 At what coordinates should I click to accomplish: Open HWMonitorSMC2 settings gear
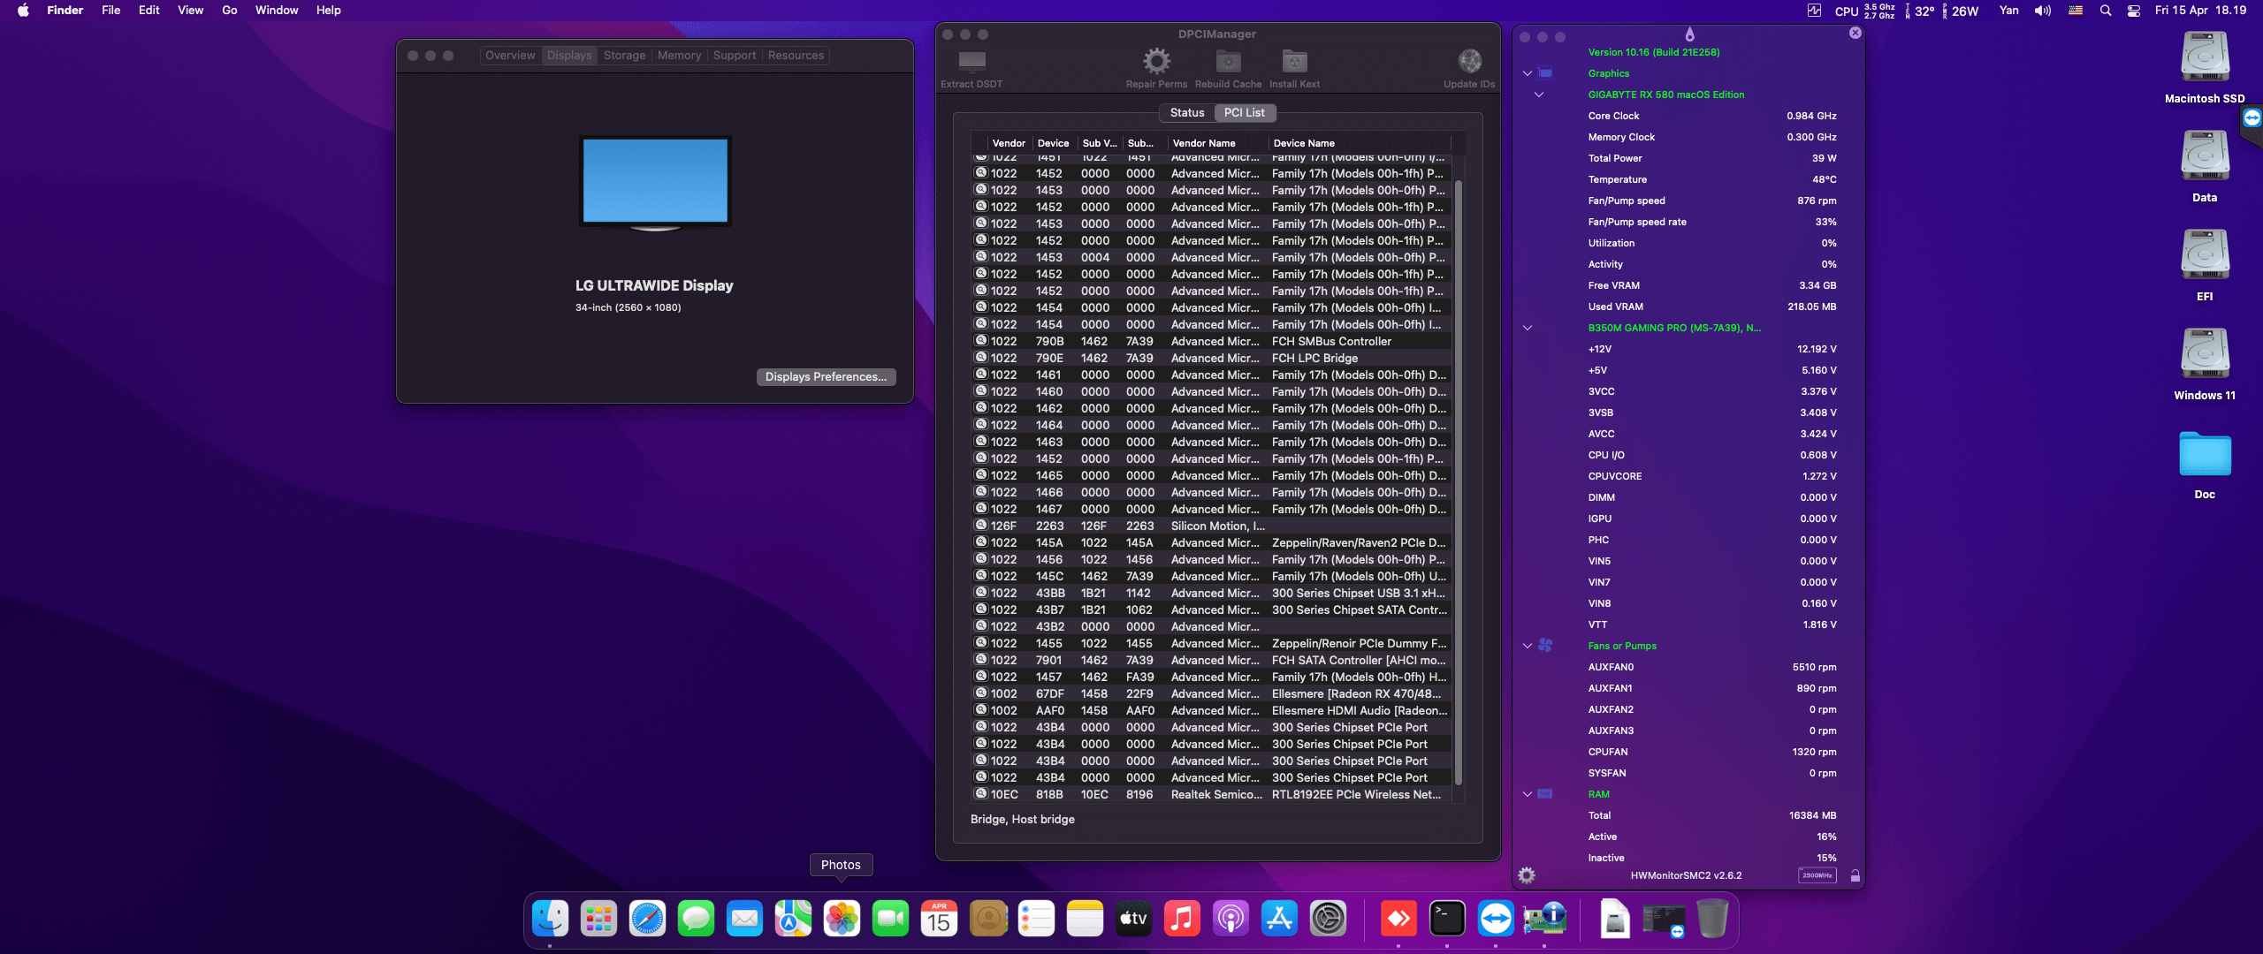coord(1527,875)
